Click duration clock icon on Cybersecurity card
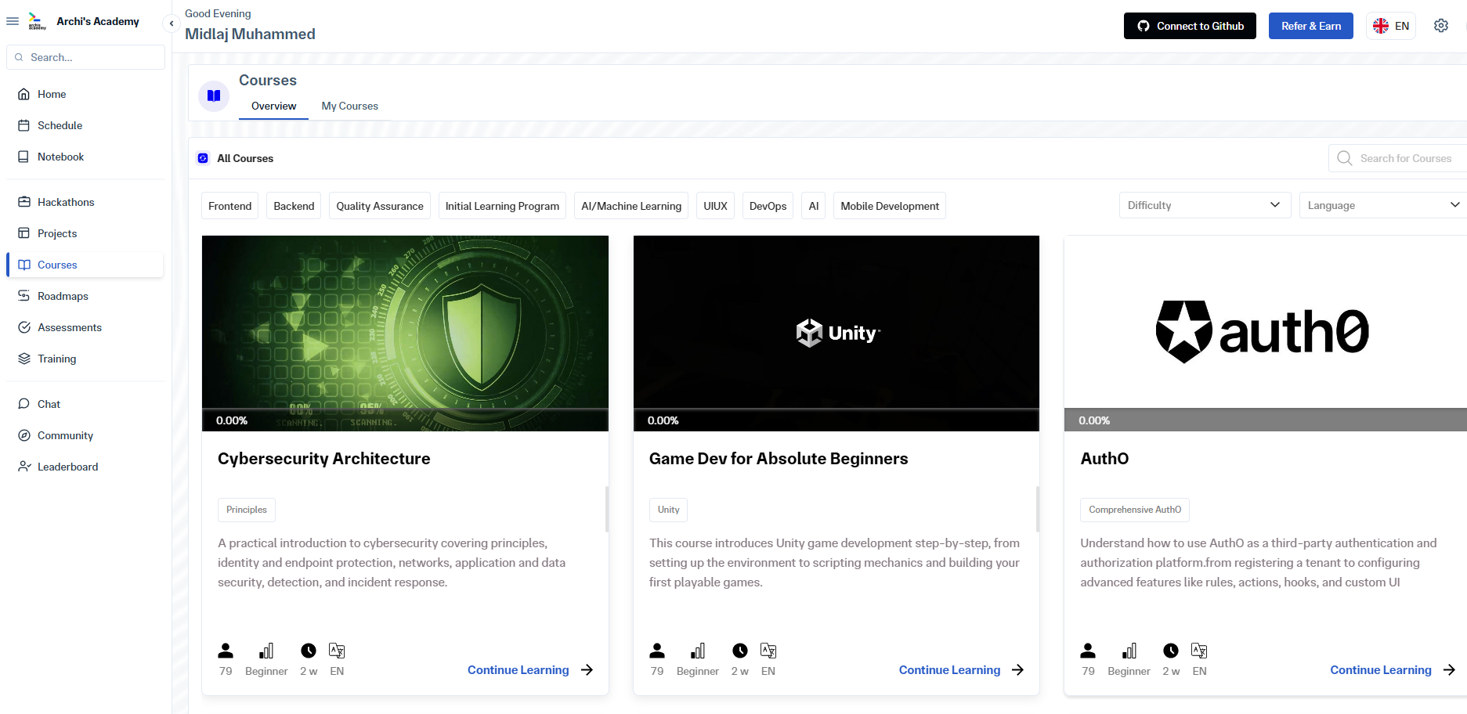Viewport: 1467px width, 714px height. tap(309, 651)
